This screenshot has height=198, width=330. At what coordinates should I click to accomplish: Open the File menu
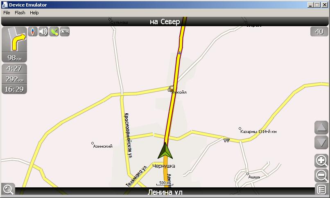click(x=7, y=13)
